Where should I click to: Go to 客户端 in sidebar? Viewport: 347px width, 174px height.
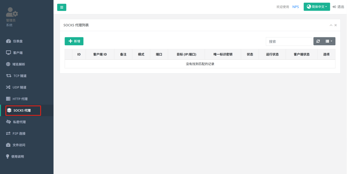point(27,53)
